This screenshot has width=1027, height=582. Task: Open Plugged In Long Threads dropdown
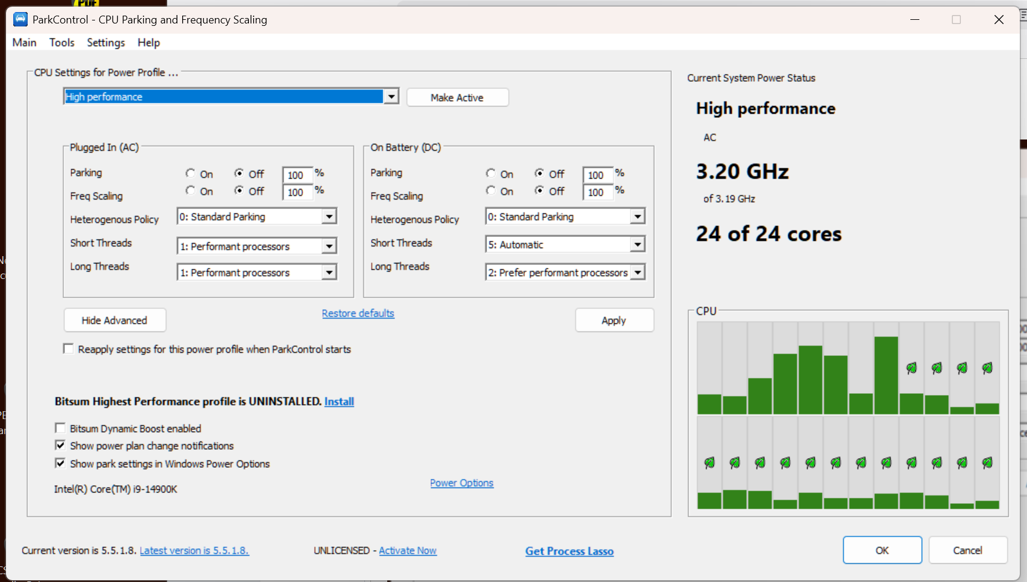coord(329,272)
